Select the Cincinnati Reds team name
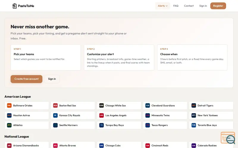238x148 pixels. pyautogui.click(x=160, y=146)
